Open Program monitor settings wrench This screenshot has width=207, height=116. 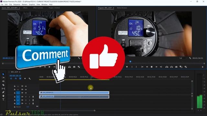[x=190, y=58]
